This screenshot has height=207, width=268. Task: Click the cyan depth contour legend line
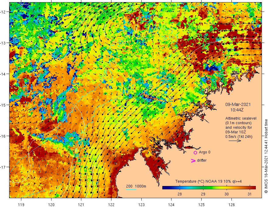click(x=131, y=189)
